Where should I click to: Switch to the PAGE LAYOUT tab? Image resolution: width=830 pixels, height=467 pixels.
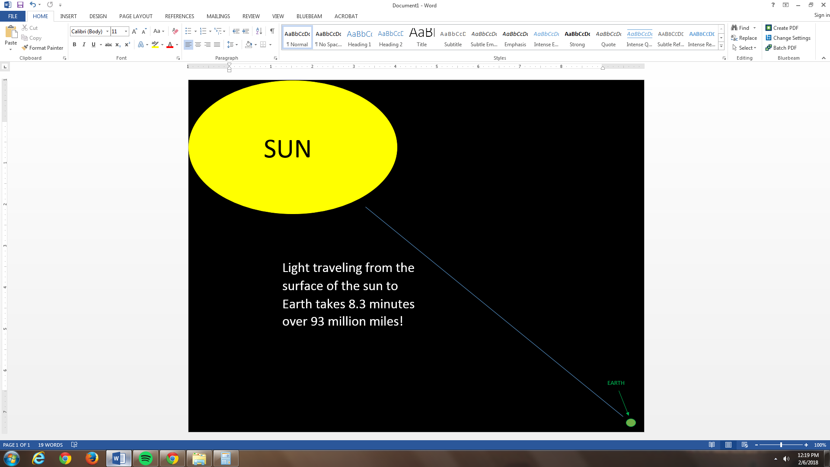coord(136,16)
